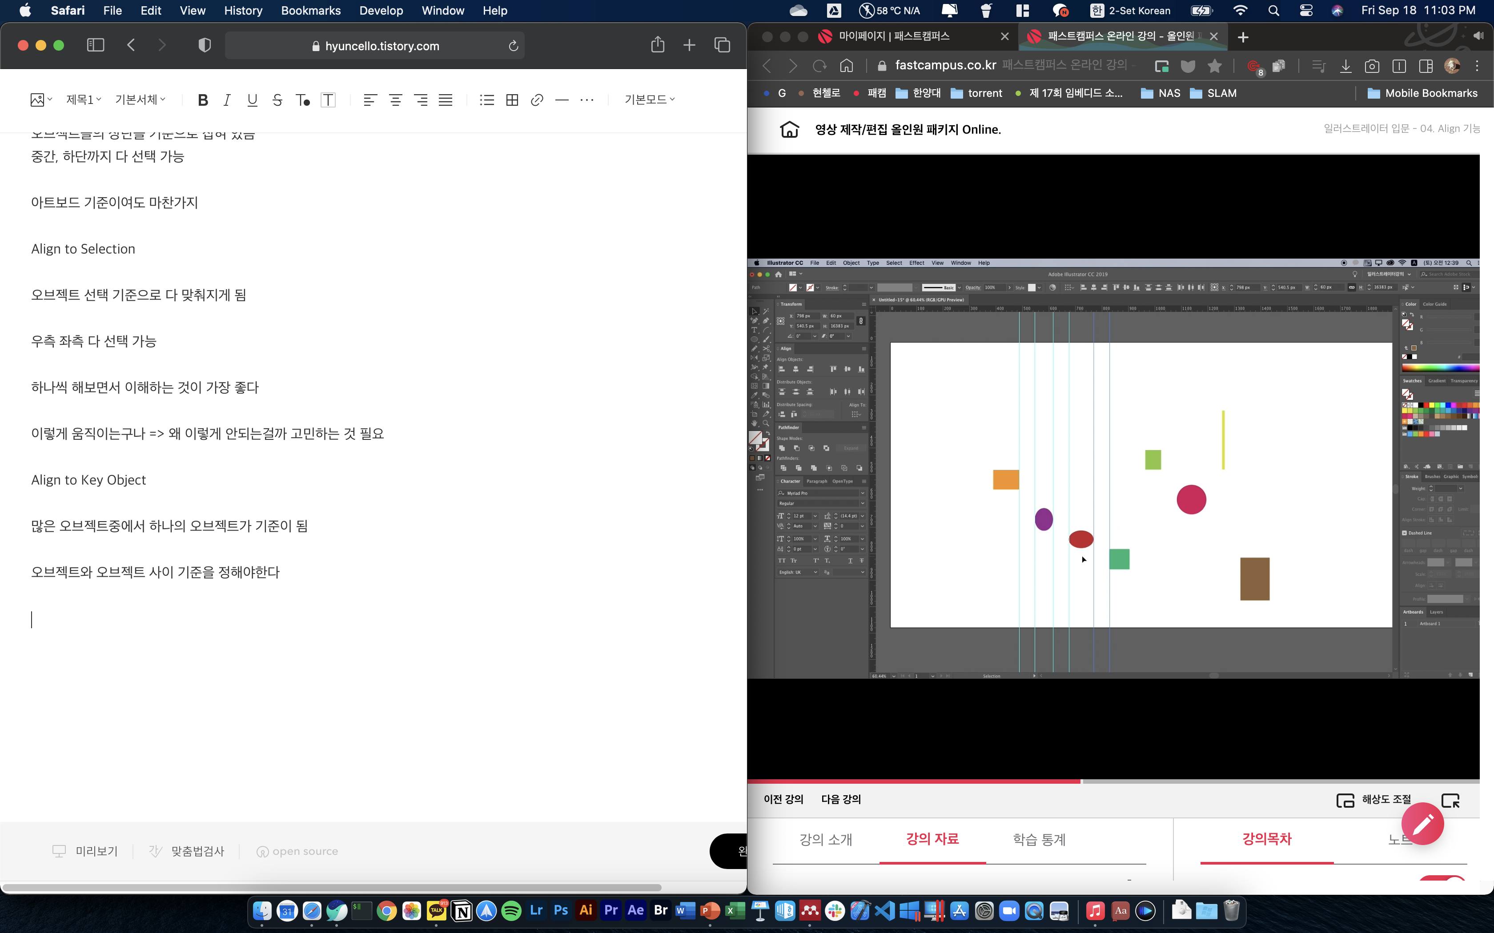Toggle bold formatting
The image size is (1494, 933).
pos(202,100)
